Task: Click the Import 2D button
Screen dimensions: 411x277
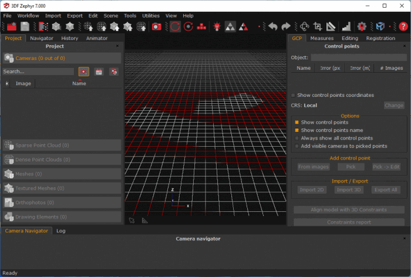Action: pyautogui.click(x=311, y=190)
